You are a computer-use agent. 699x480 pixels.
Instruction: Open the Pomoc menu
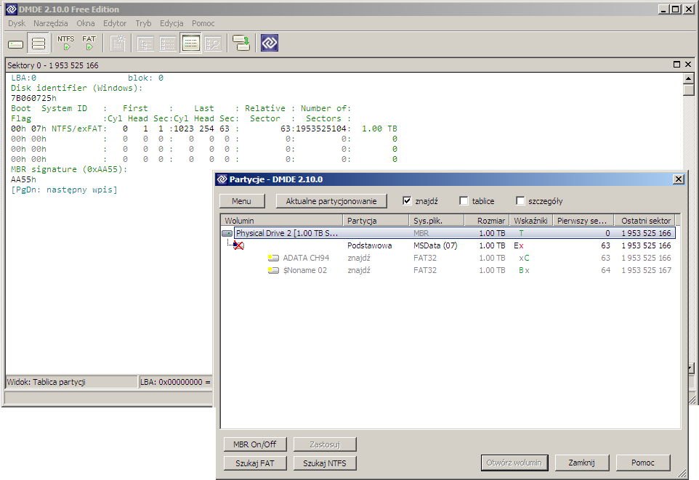pos(203,23)
